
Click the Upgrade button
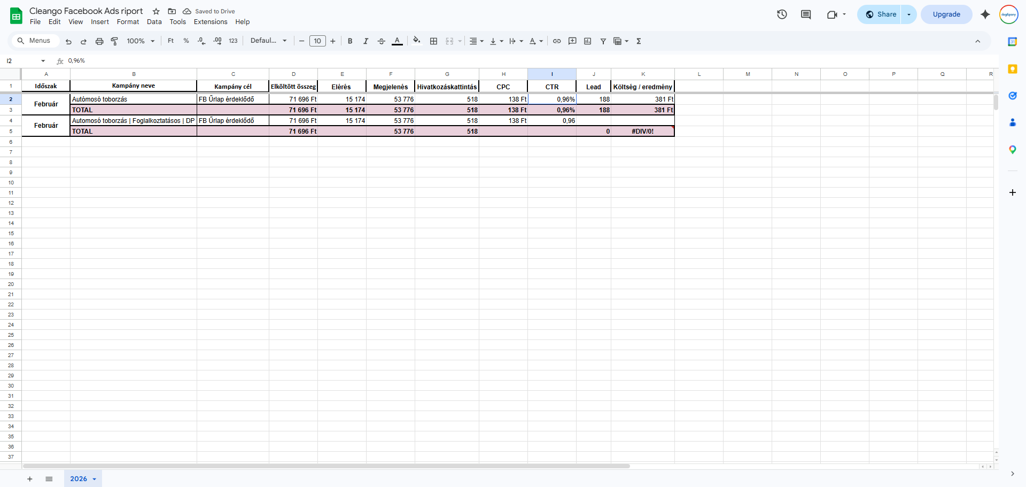(x=946, y=14)
